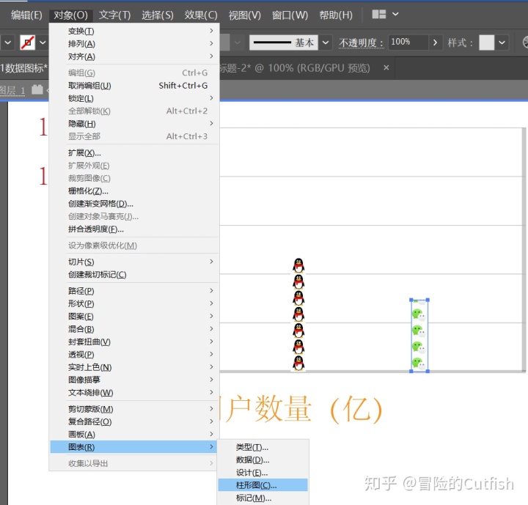Choose 创建渐变网格(D)... entry
The width and height of the screenshot is (528, 505).
pyautogui.click(x=134, y=204)
